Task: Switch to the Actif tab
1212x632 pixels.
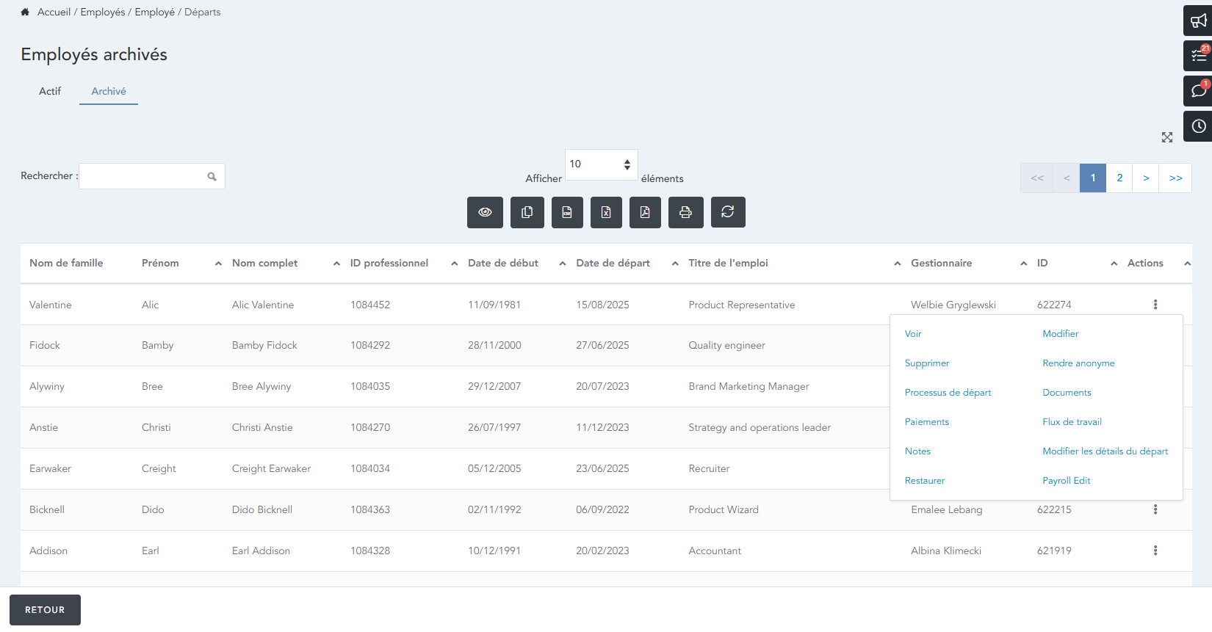Action: [50, 91]
